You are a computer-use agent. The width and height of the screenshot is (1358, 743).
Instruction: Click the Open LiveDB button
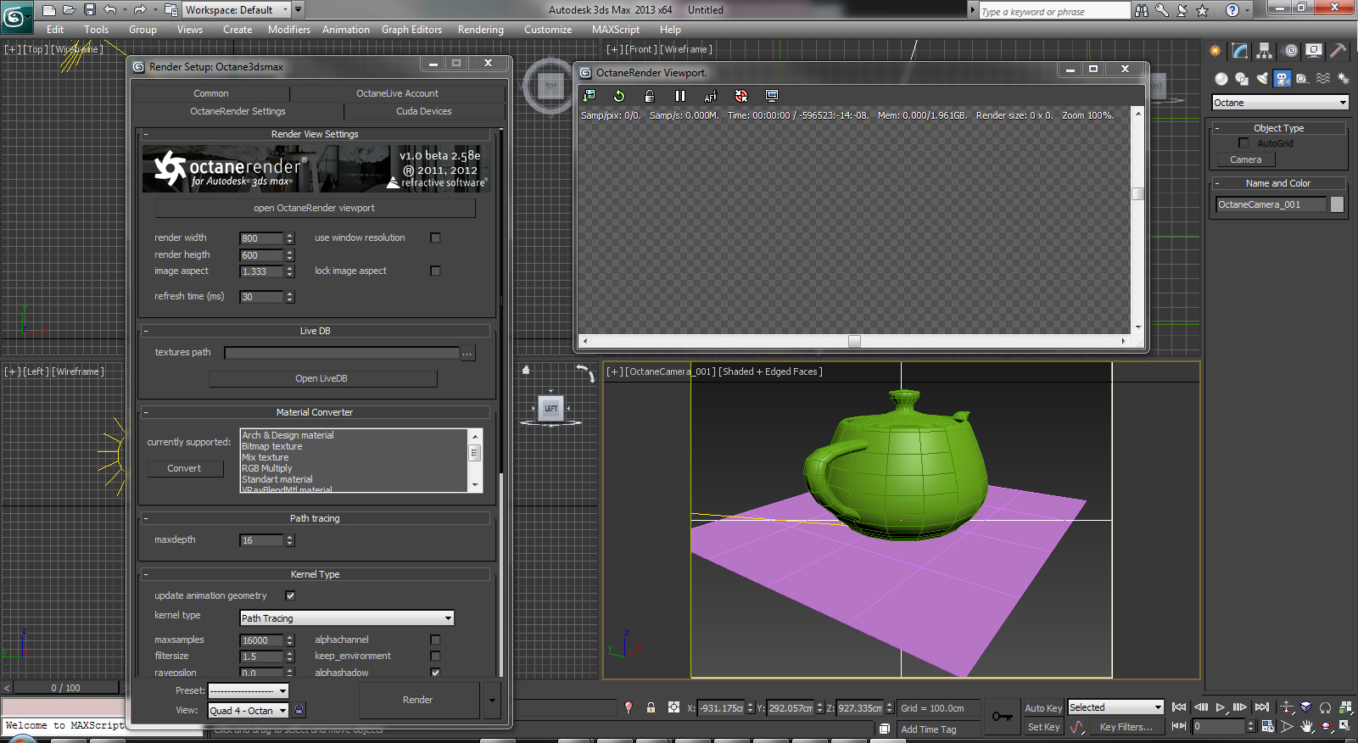pos(322,378)
